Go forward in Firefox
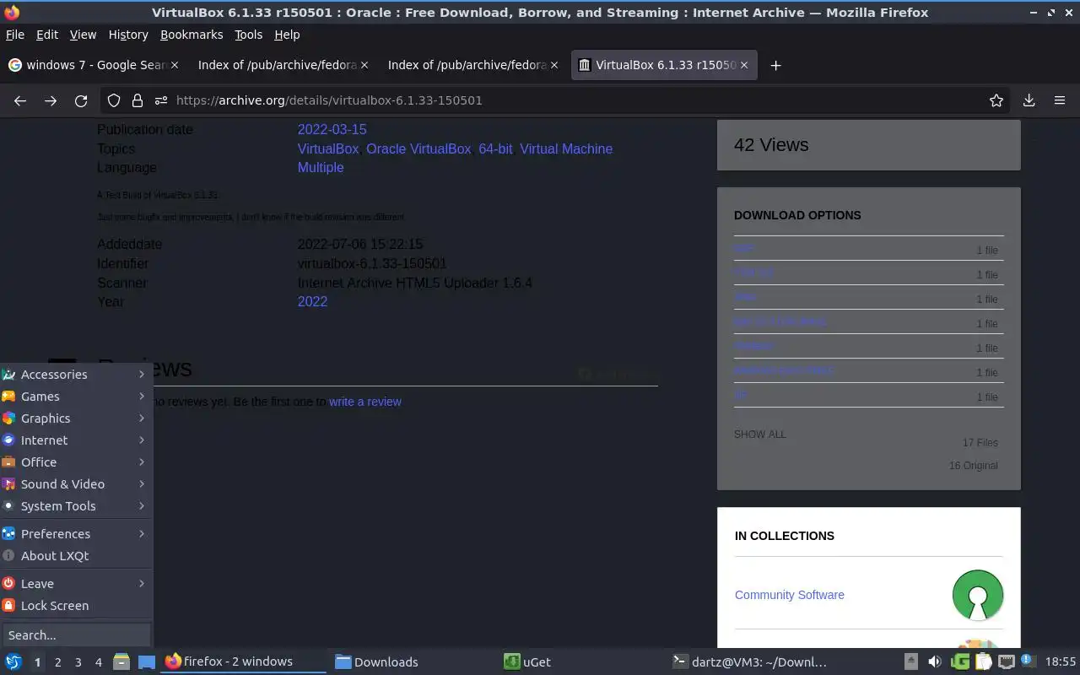1080x675 pixels. click(51, 100)
